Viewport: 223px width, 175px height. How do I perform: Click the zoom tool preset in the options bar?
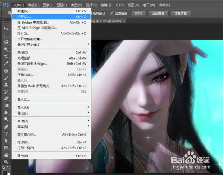9,13
